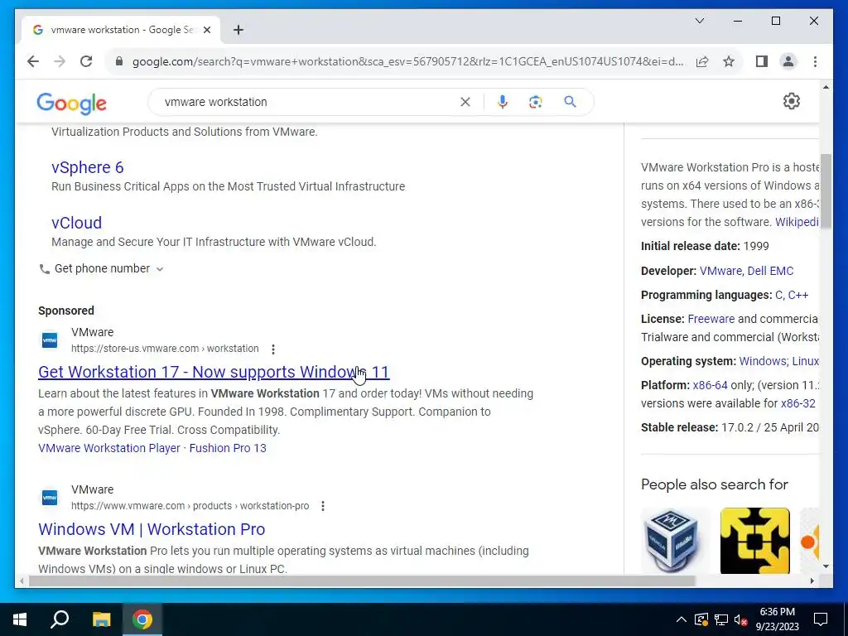
Task: Open Chrome's three-dot menu
Action: 815,61
